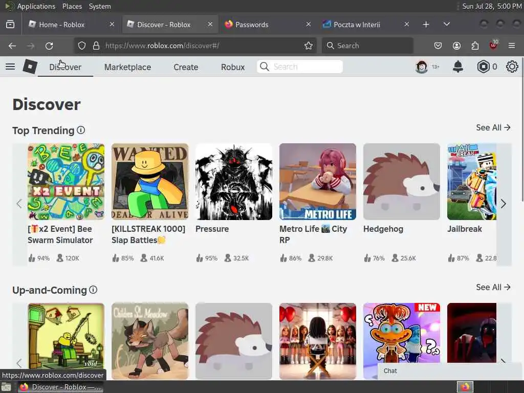The height and width of the screenshot is (393, 524).
Task: Click the site padlock icon
Action: (96, 46)
